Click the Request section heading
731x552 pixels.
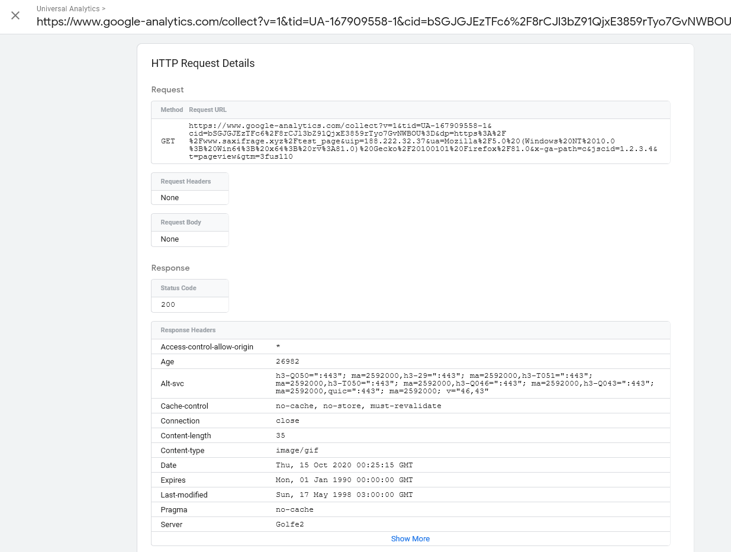[x=168, y=89]
